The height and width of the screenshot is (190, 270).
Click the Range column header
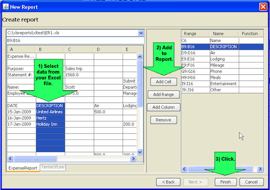coord(195,33)
